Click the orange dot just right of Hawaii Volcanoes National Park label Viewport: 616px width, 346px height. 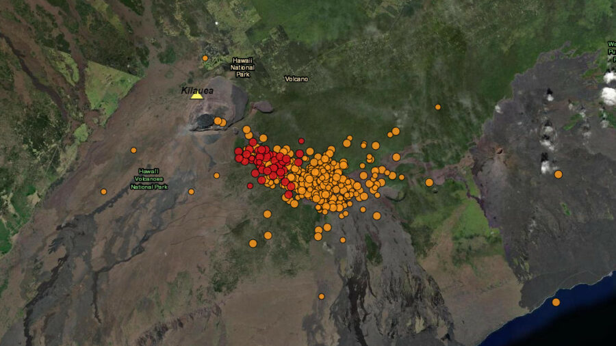tap(191, 191)
